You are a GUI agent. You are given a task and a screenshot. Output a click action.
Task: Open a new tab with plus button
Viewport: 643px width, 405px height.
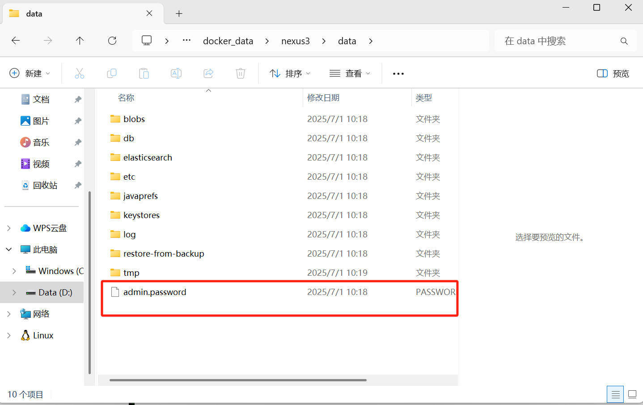point(179,13)
